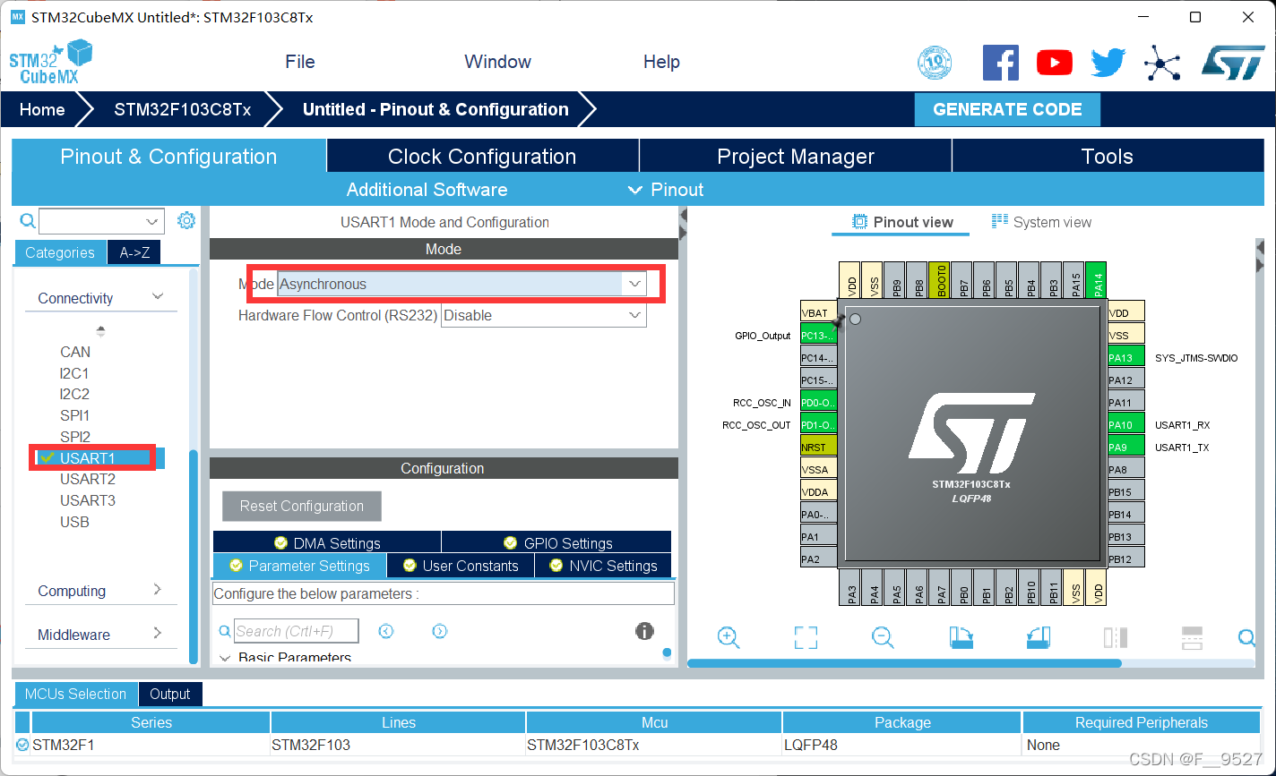
Task: Click the STM32CubeMX logo
Action: pyautogui.click(x=51, y=62)
